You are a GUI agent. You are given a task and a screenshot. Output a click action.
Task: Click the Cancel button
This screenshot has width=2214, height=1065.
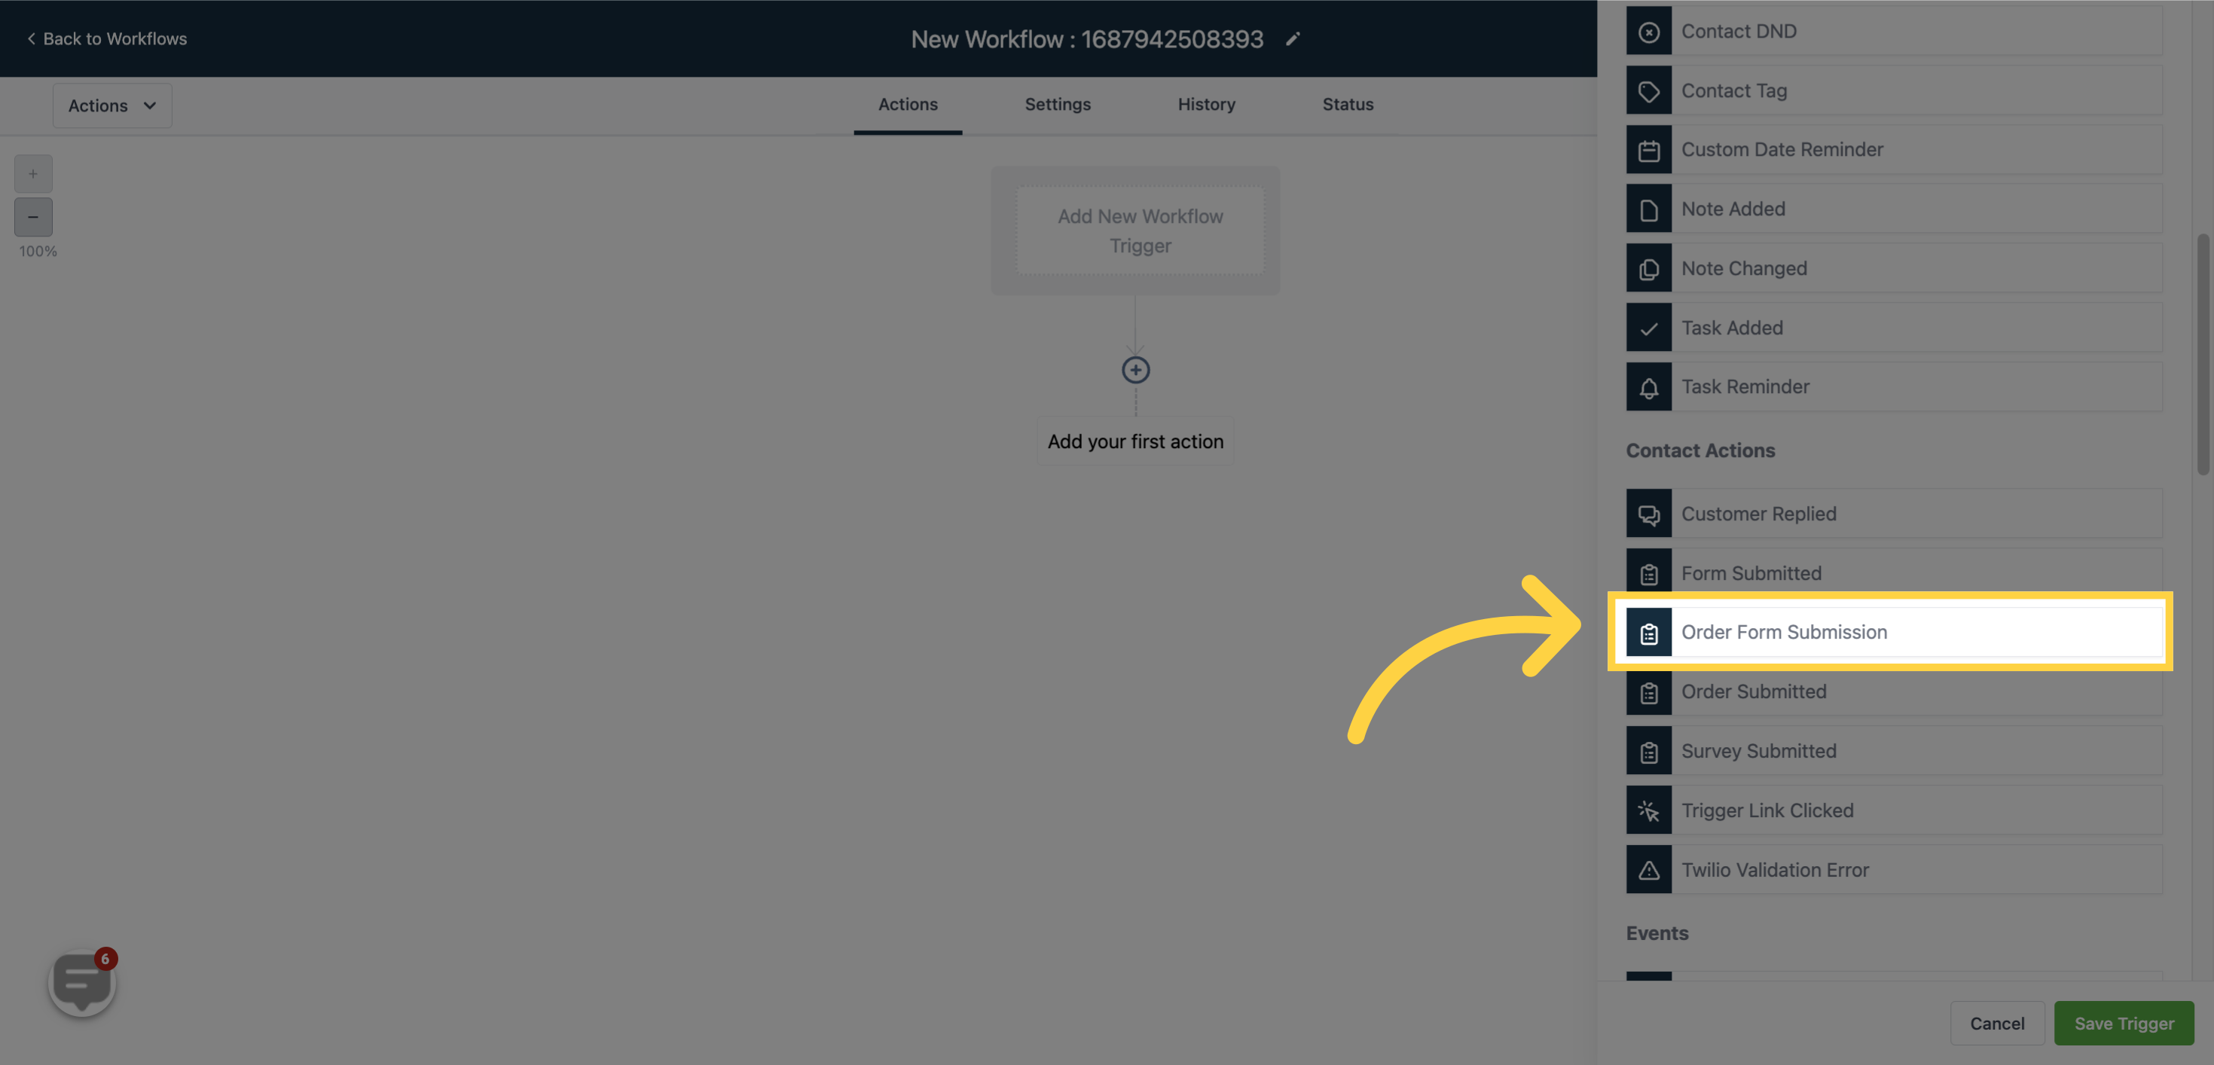click(1996, 1023)
